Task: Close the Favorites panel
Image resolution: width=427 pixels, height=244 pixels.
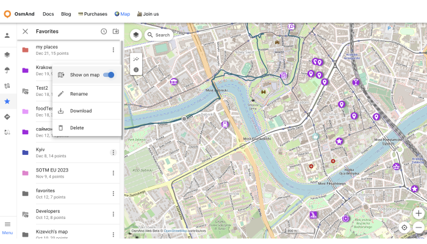Action: [25, 31]
